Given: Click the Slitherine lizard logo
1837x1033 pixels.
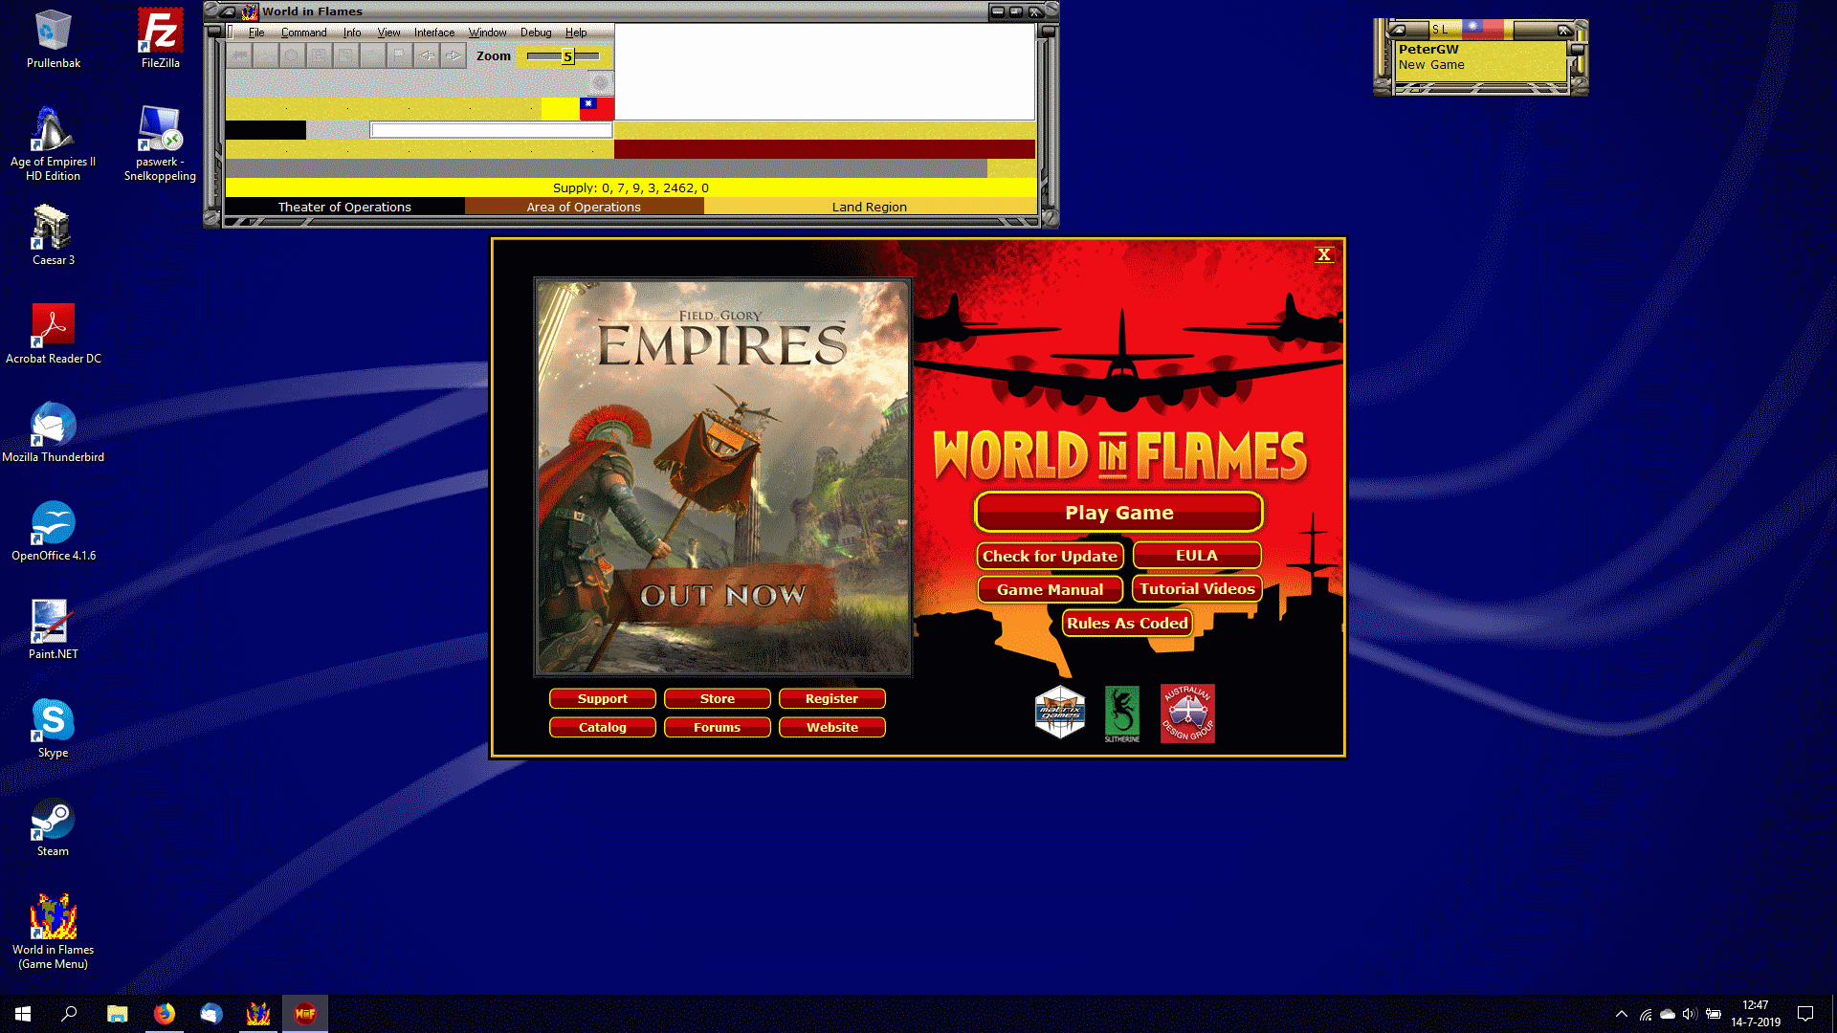Looking at the screenshot, I should click(x=1122, y=713).
